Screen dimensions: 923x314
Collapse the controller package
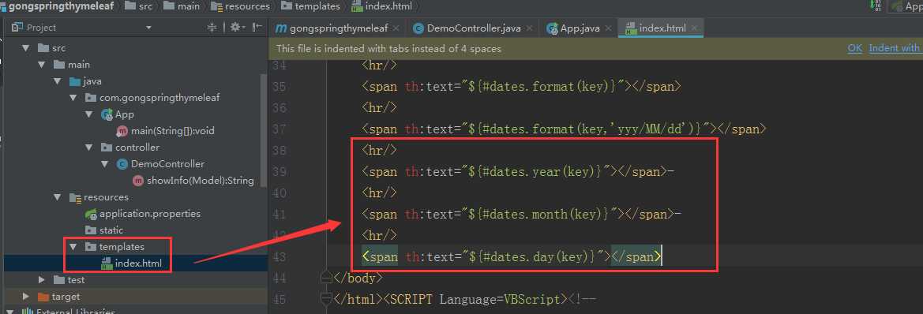tap(89, 147)
